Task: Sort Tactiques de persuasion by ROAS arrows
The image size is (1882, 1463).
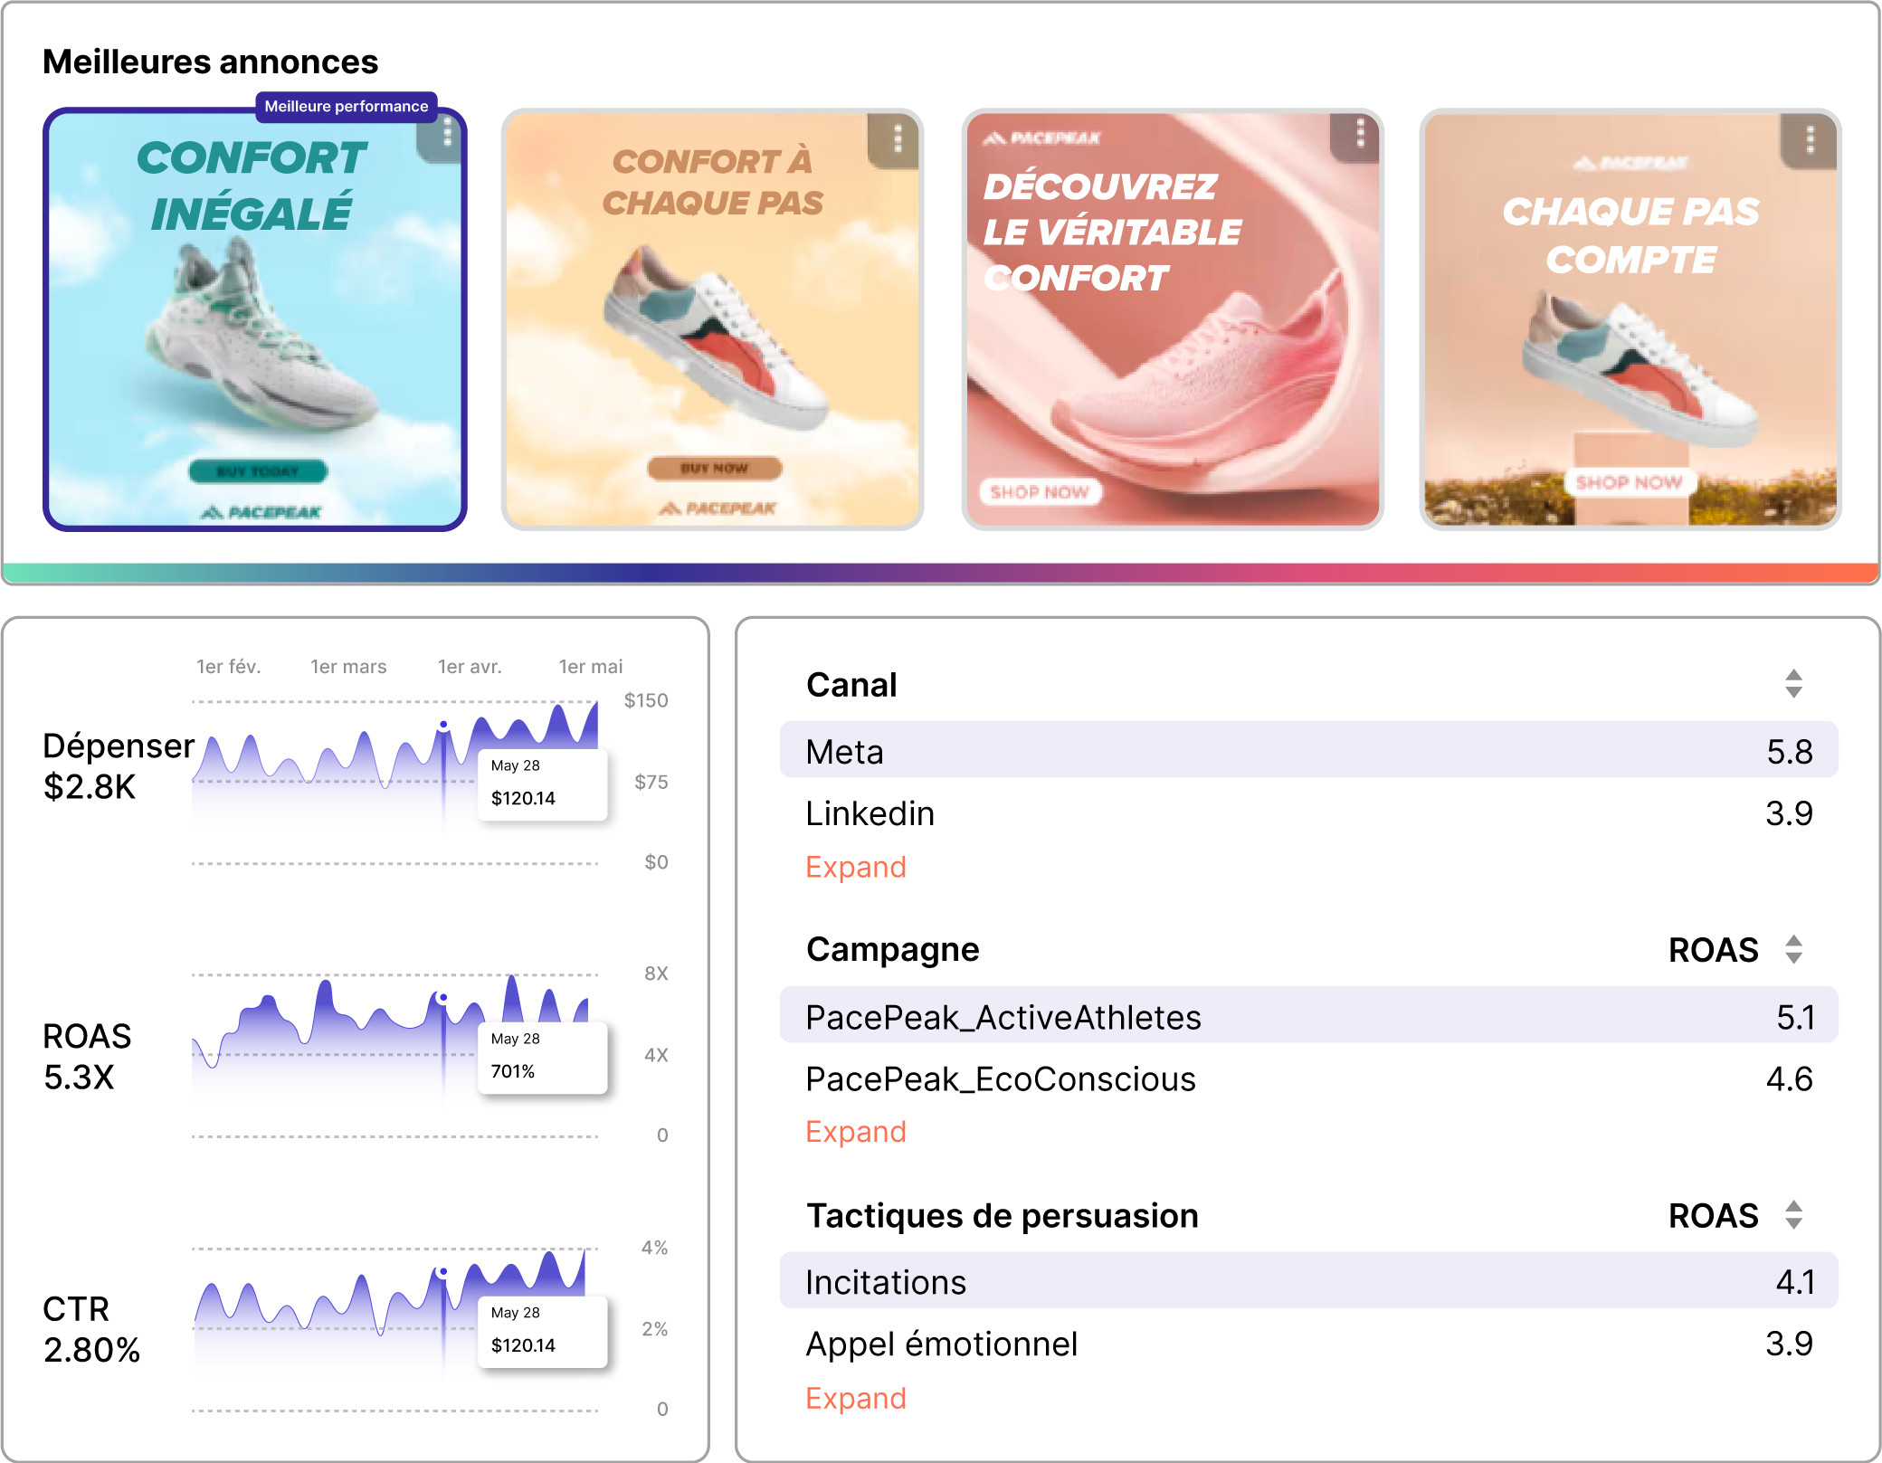Action: (x=1793, y=1214)
